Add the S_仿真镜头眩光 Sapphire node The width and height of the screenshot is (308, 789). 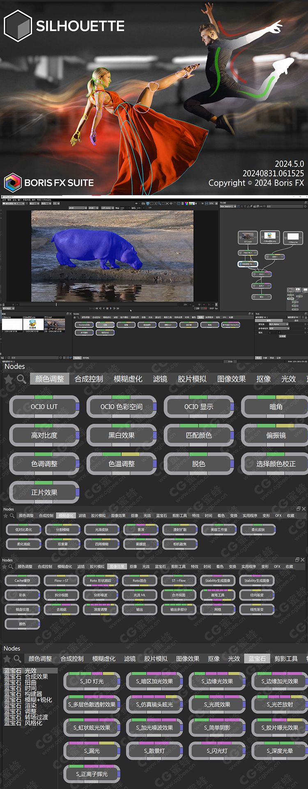click(154, 704)
